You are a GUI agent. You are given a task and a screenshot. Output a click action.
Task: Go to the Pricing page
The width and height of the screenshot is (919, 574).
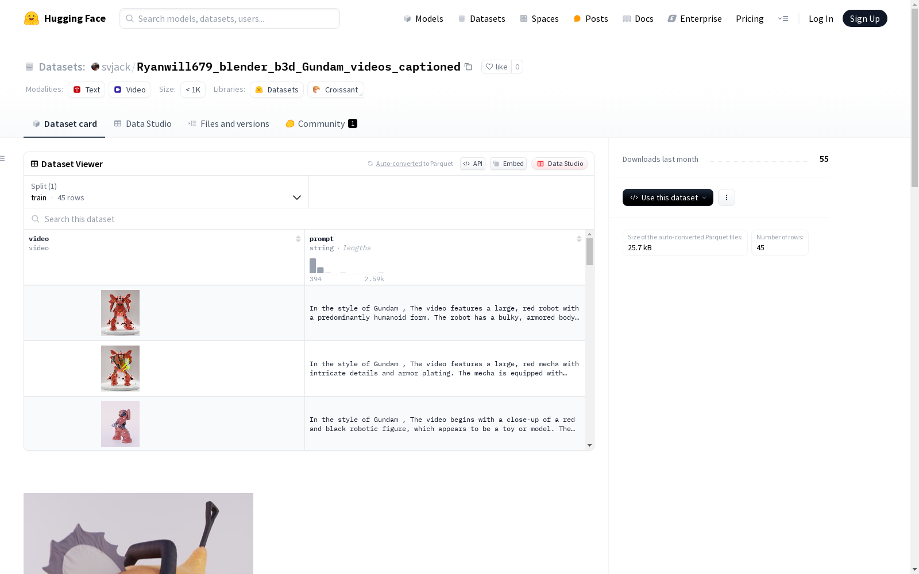coord(750,18)
